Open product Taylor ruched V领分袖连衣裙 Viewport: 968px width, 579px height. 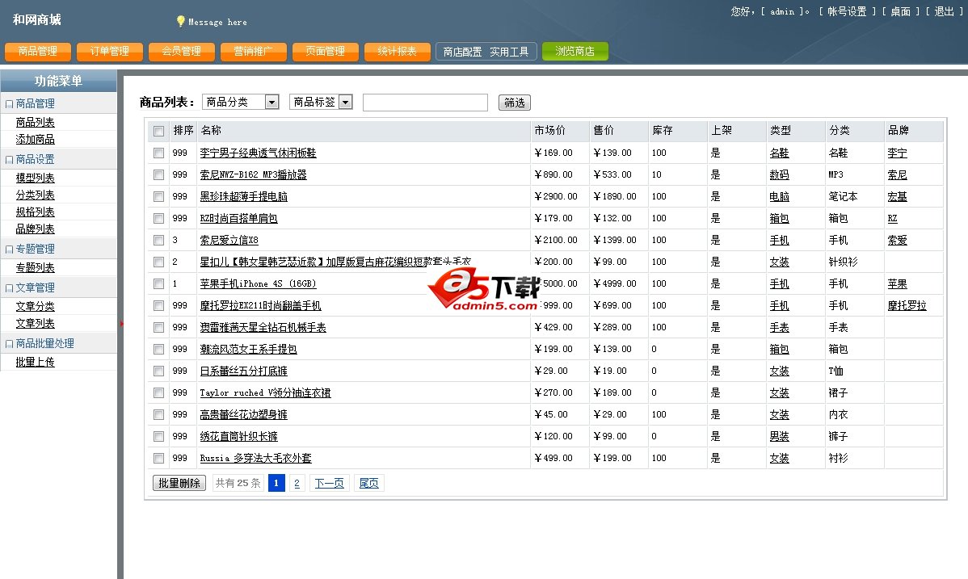(266, 392)
